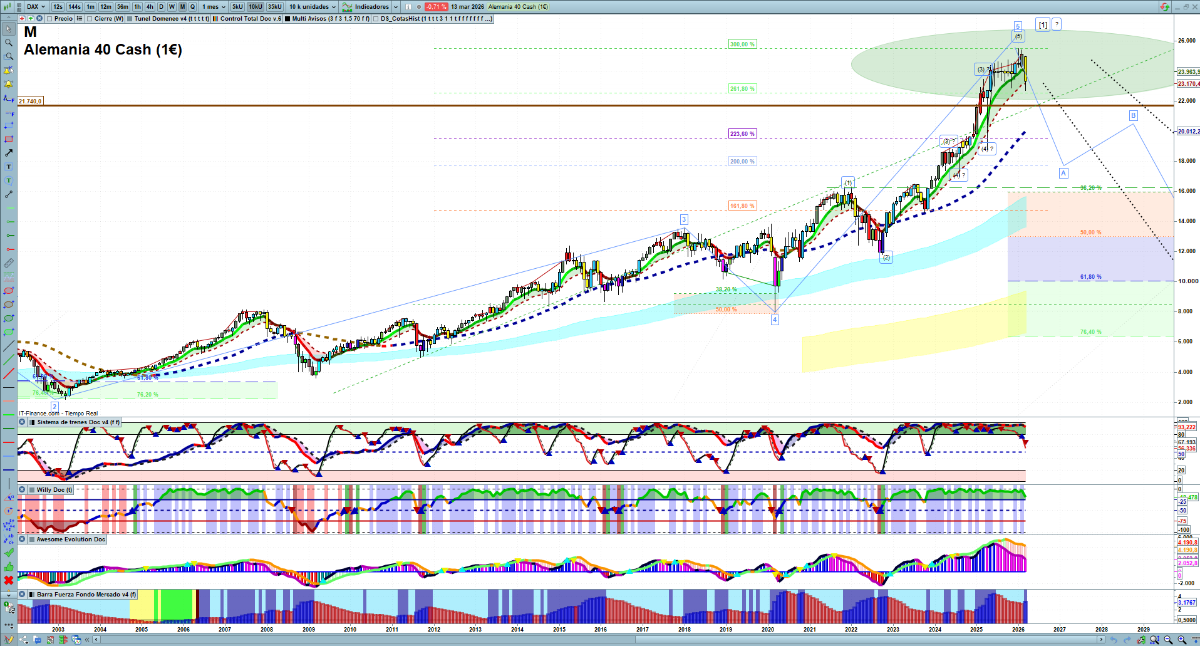Pick the brown ellipse drawing tool

coord(9,305)
